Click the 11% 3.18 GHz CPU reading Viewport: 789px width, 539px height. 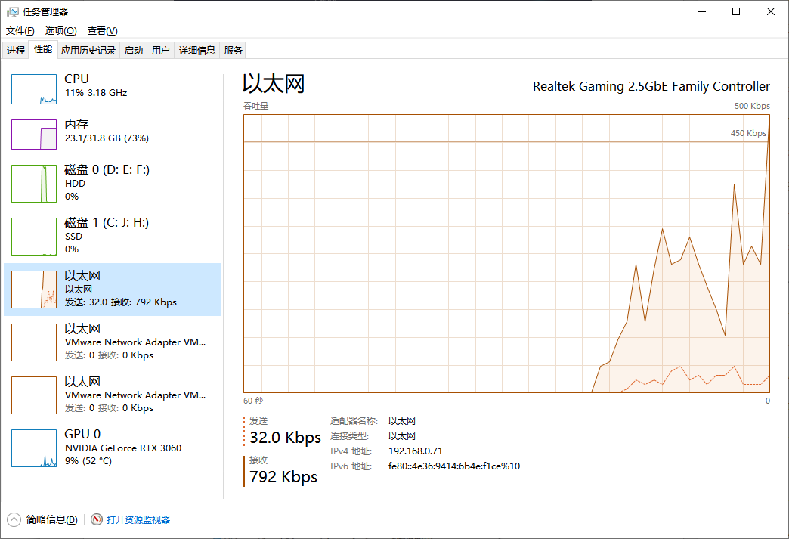click(x=96, y=92)
